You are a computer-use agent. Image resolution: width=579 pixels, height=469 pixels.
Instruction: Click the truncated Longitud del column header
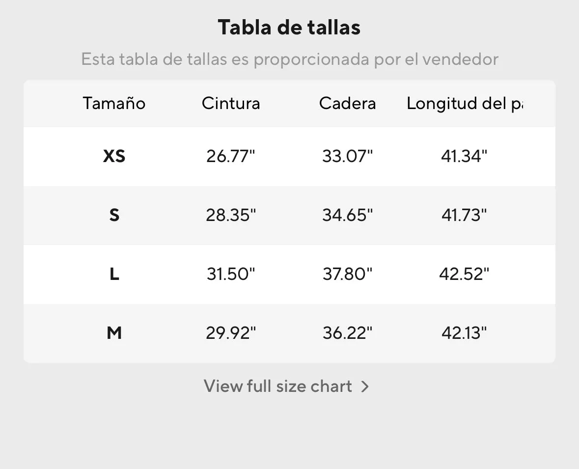pos(465,104)
